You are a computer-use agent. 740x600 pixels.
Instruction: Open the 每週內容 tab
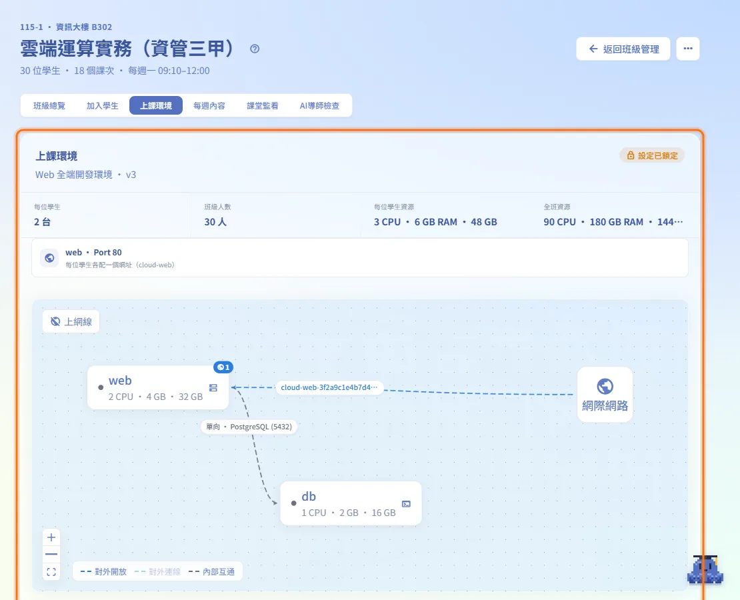[x=209, y=105]
